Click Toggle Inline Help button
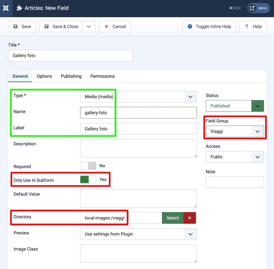274x269 pixels. pos(209,26)
